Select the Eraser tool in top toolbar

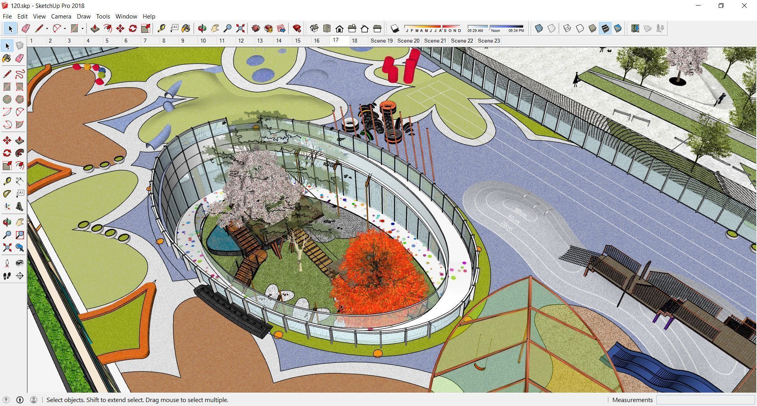26,28
